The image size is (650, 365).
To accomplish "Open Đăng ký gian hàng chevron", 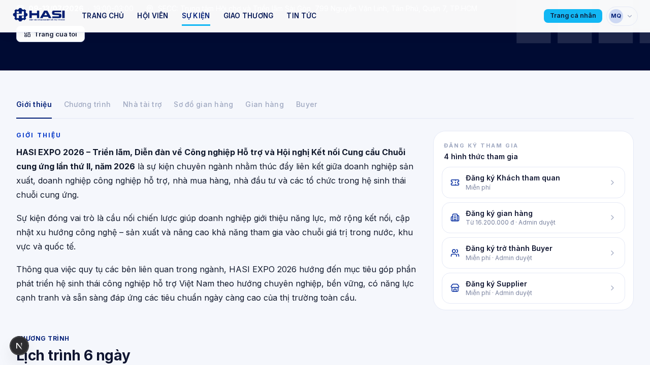I will pyautogui.click(x=612, y=217).
